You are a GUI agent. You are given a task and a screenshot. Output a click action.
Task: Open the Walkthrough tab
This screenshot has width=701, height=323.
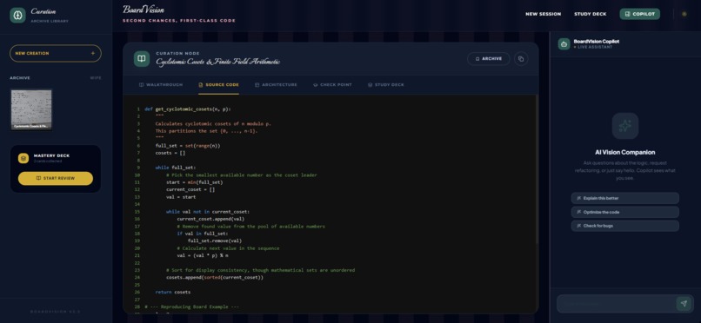(161, 85)
